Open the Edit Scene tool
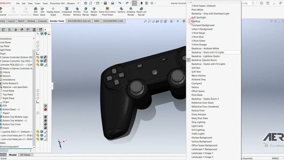This screenshot has width=284, height=160. pyautogui.click(x=35, y=12)
